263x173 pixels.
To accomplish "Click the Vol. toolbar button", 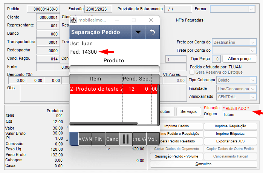I will pyautogui.click(x=153, y=139).
